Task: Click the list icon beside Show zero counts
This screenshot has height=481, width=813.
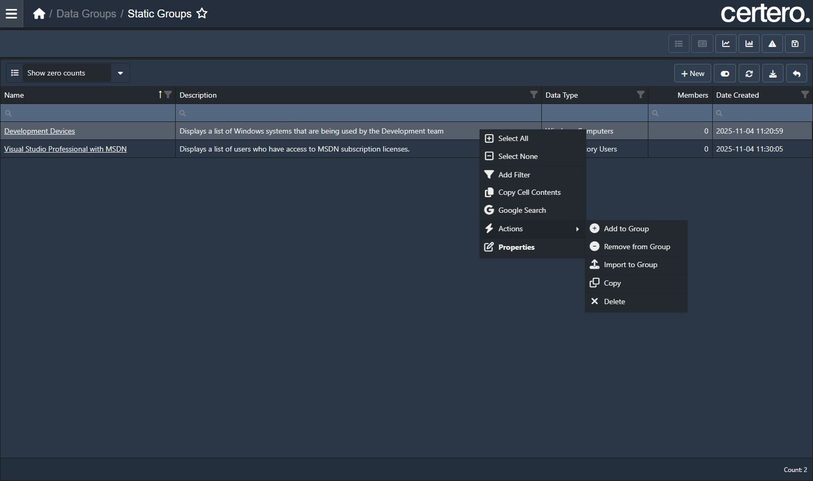Action: pyautogui.click(x=15, y=73)
